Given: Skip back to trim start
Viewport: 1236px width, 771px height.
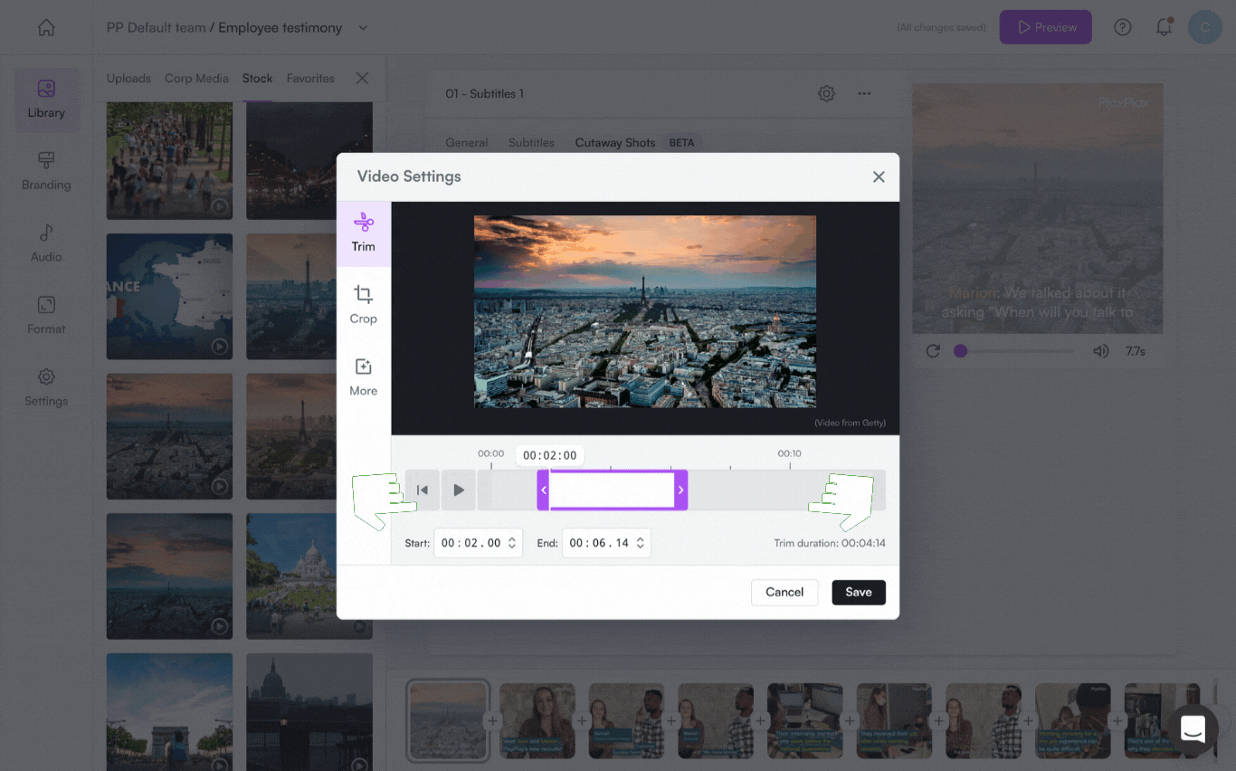Looking at the screenshot, I should click(x=423, y=490).
